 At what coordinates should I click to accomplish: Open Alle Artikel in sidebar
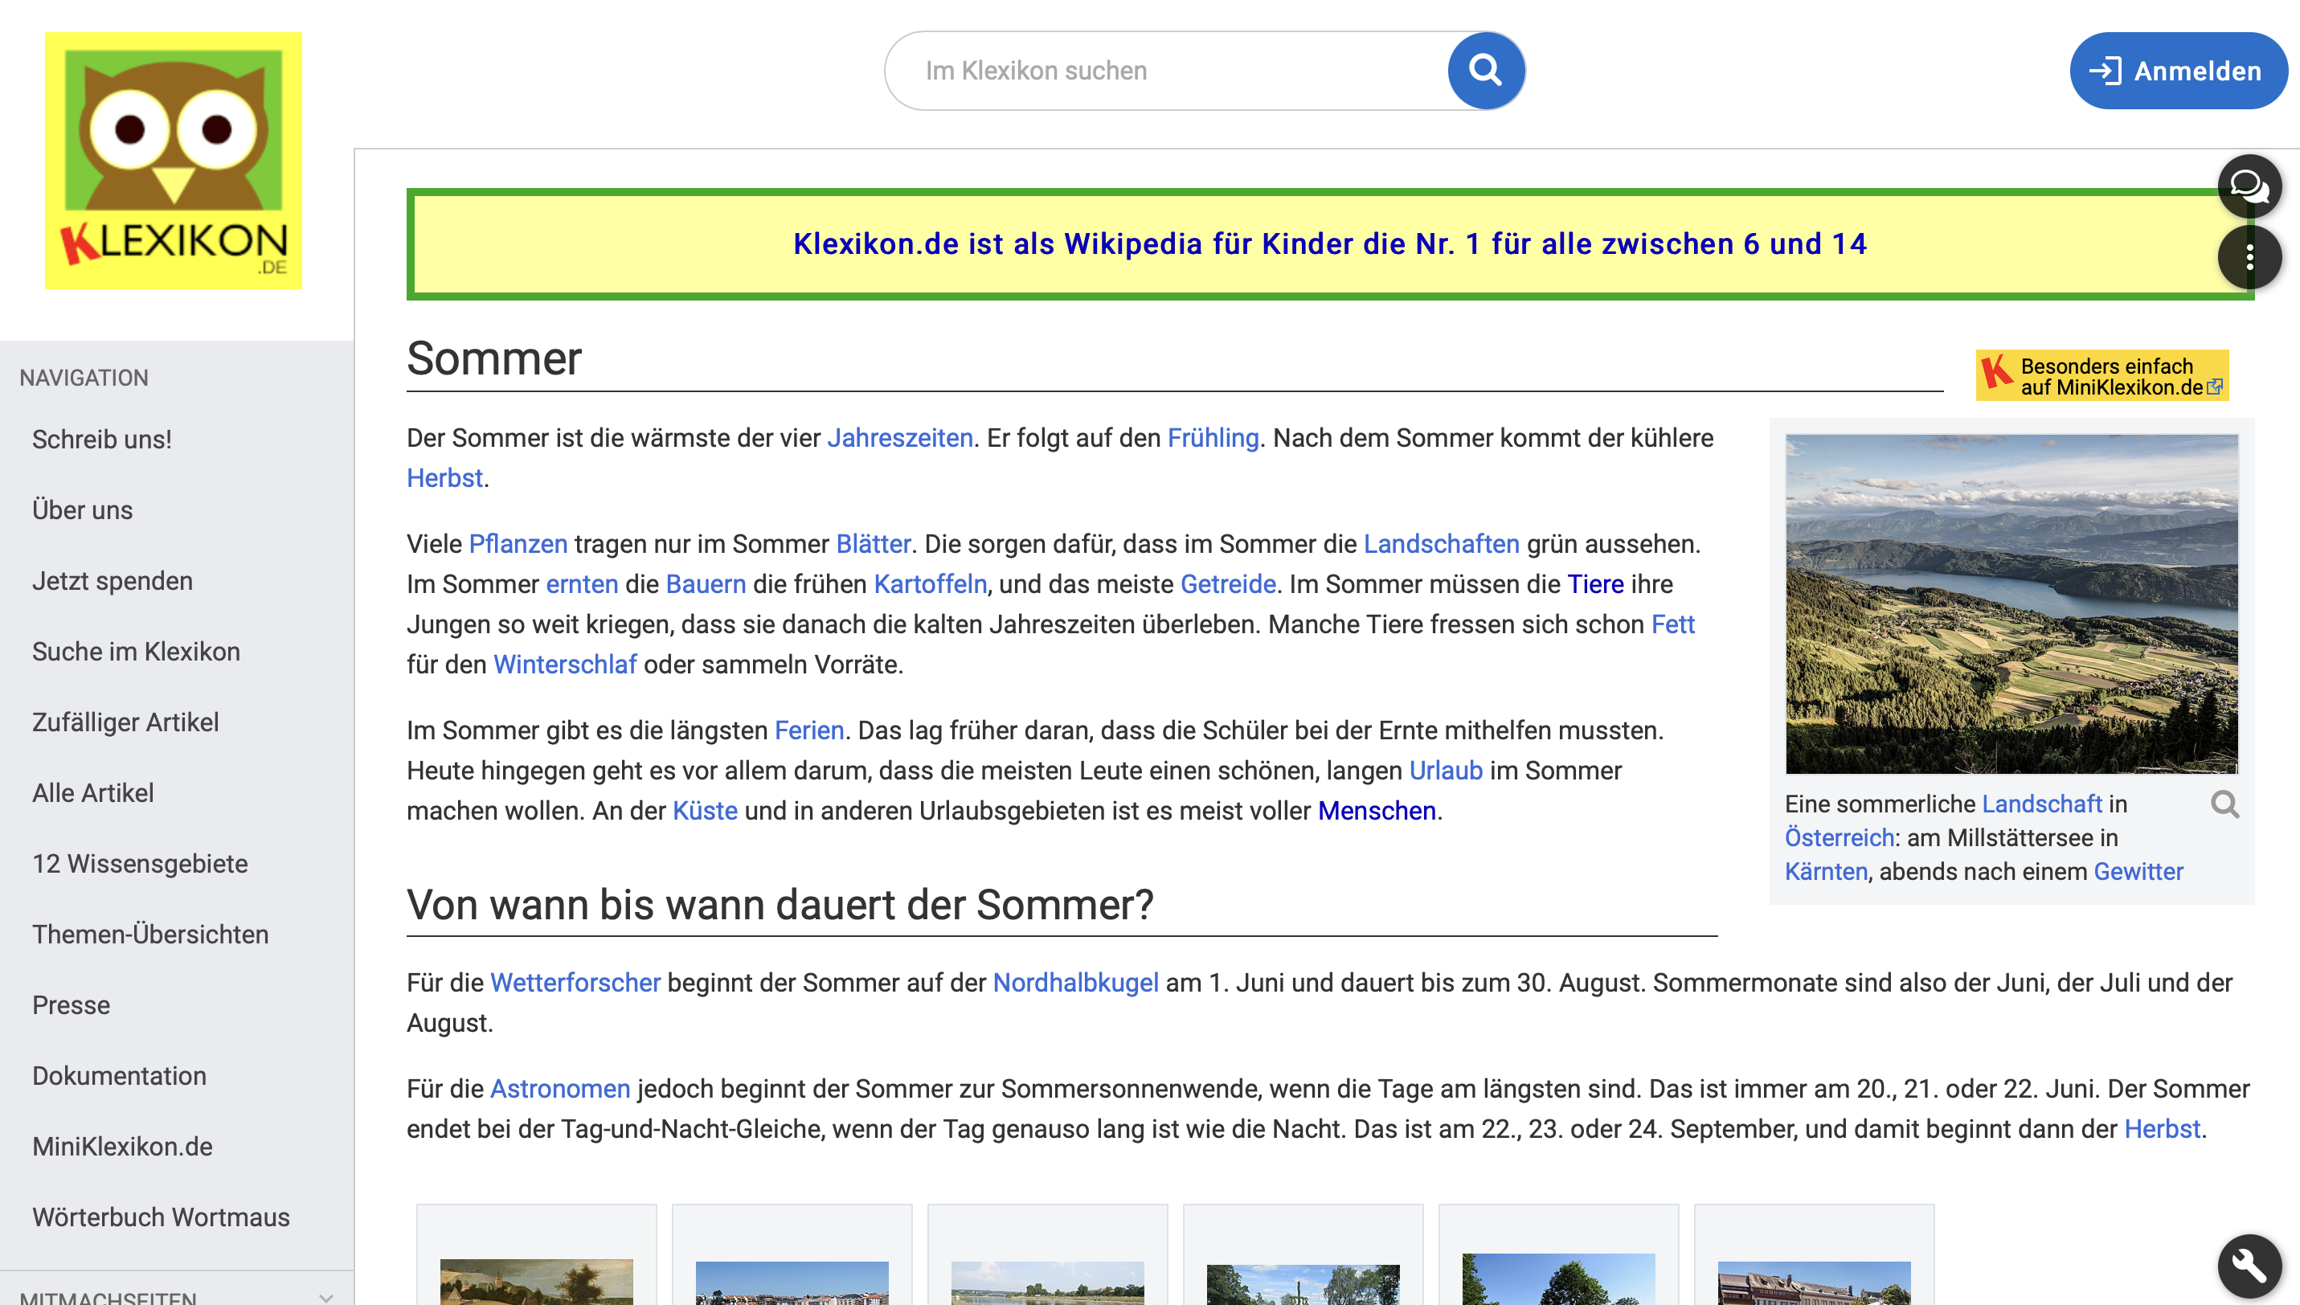93,793
